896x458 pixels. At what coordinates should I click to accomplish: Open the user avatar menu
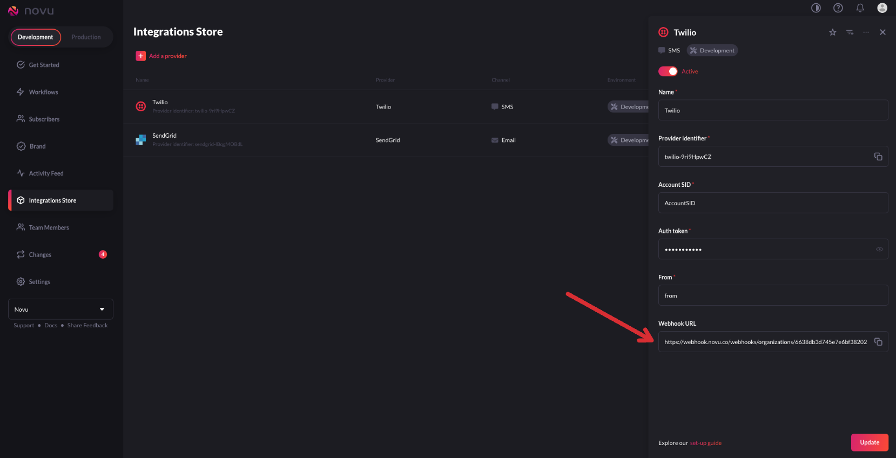tap(882, 8)
